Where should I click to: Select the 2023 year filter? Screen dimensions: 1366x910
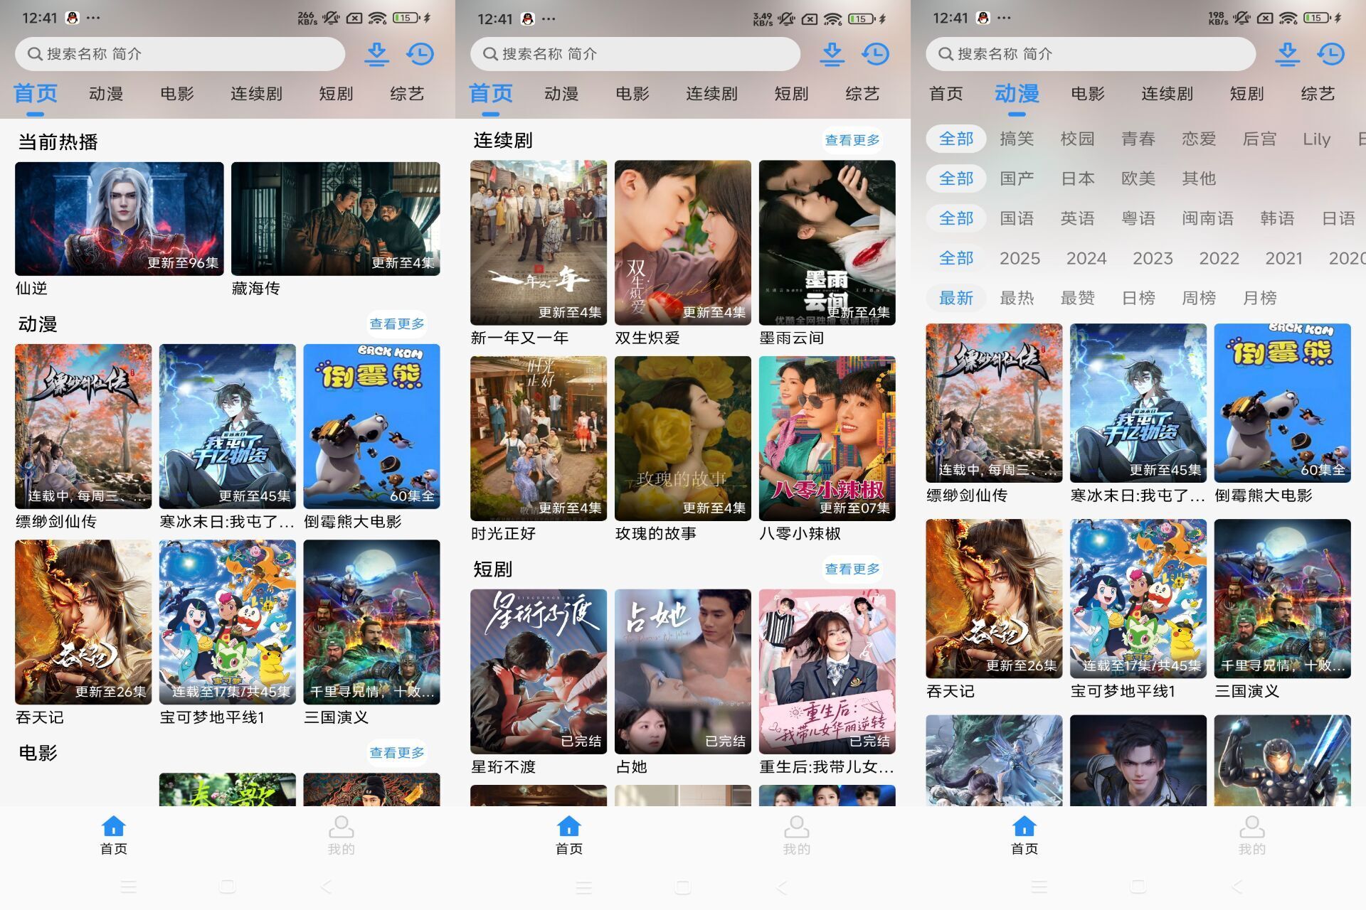coord(1153,258)
